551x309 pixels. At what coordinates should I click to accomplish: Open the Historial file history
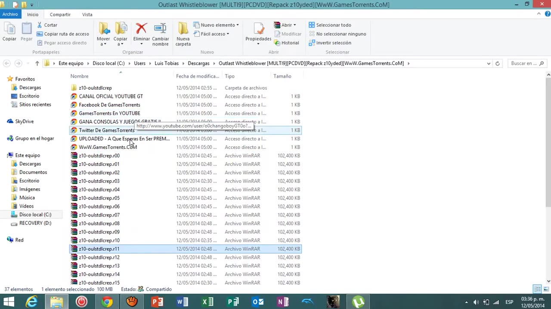(x=286, y=43)
